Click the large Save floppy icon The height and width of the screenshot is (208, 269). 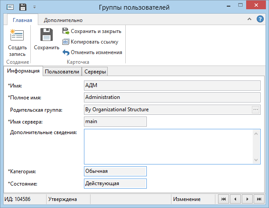coord(46,35)
